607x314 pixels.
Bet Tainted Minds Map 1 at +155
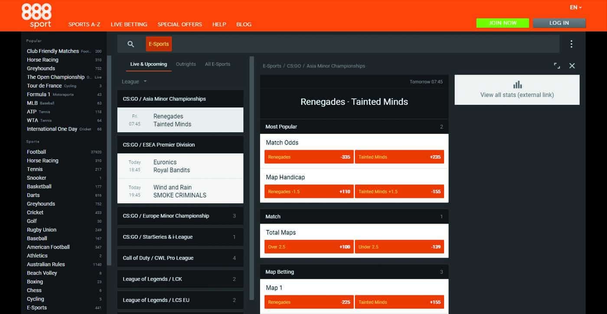pos(399,302)
